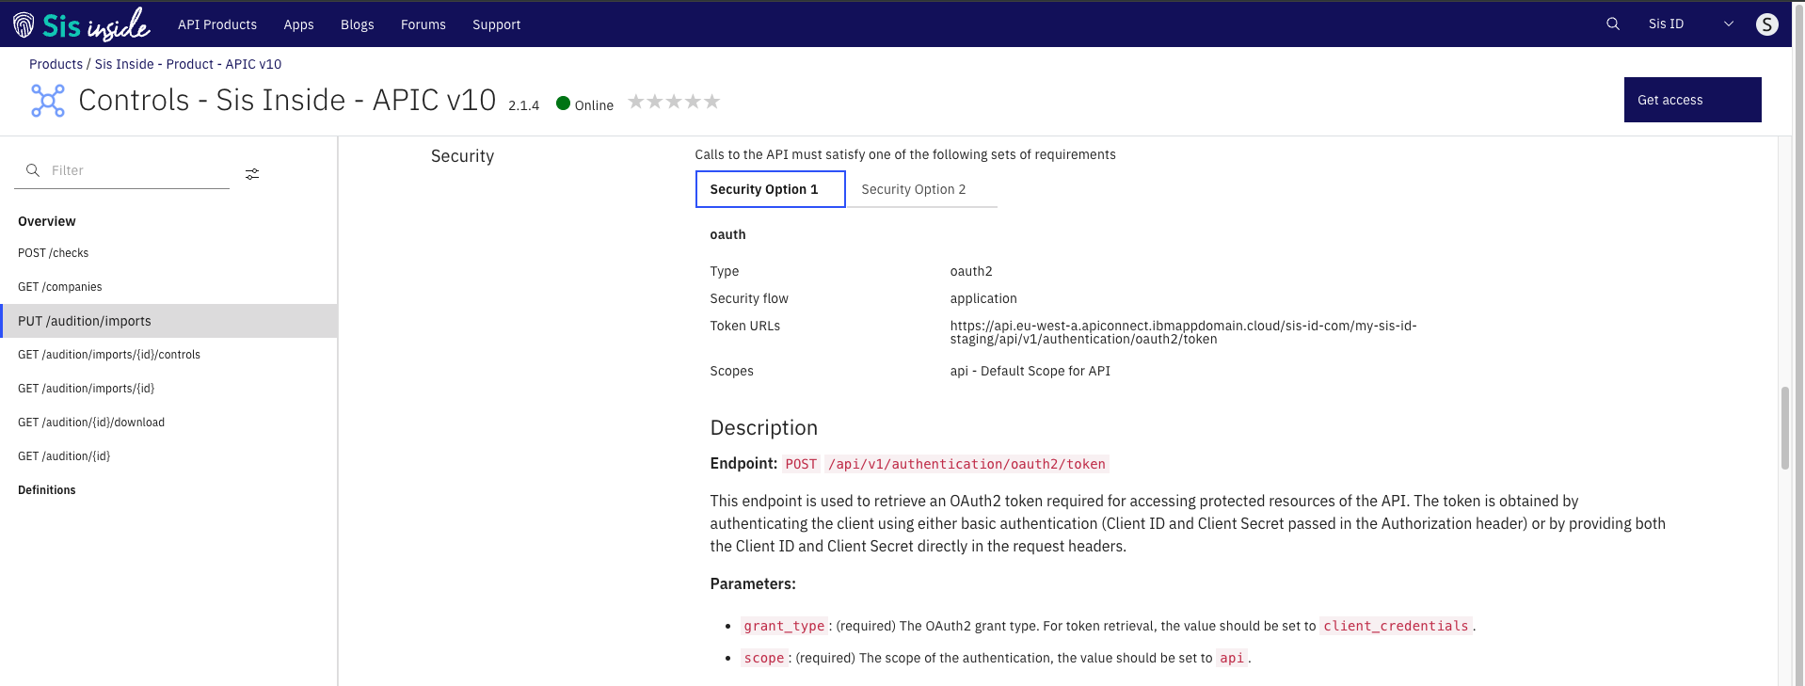1805x686 pixels.
Task: Click the Sis ID account label
Action: pyautogui.click(x=1666, y=24)
